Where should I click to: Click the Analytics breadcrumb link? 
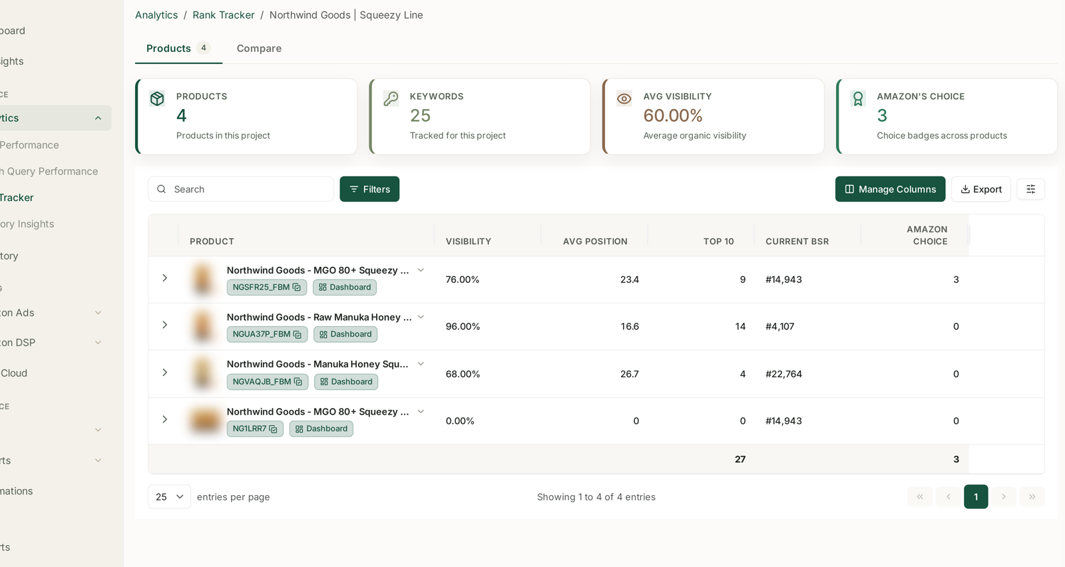pos(156,15)
